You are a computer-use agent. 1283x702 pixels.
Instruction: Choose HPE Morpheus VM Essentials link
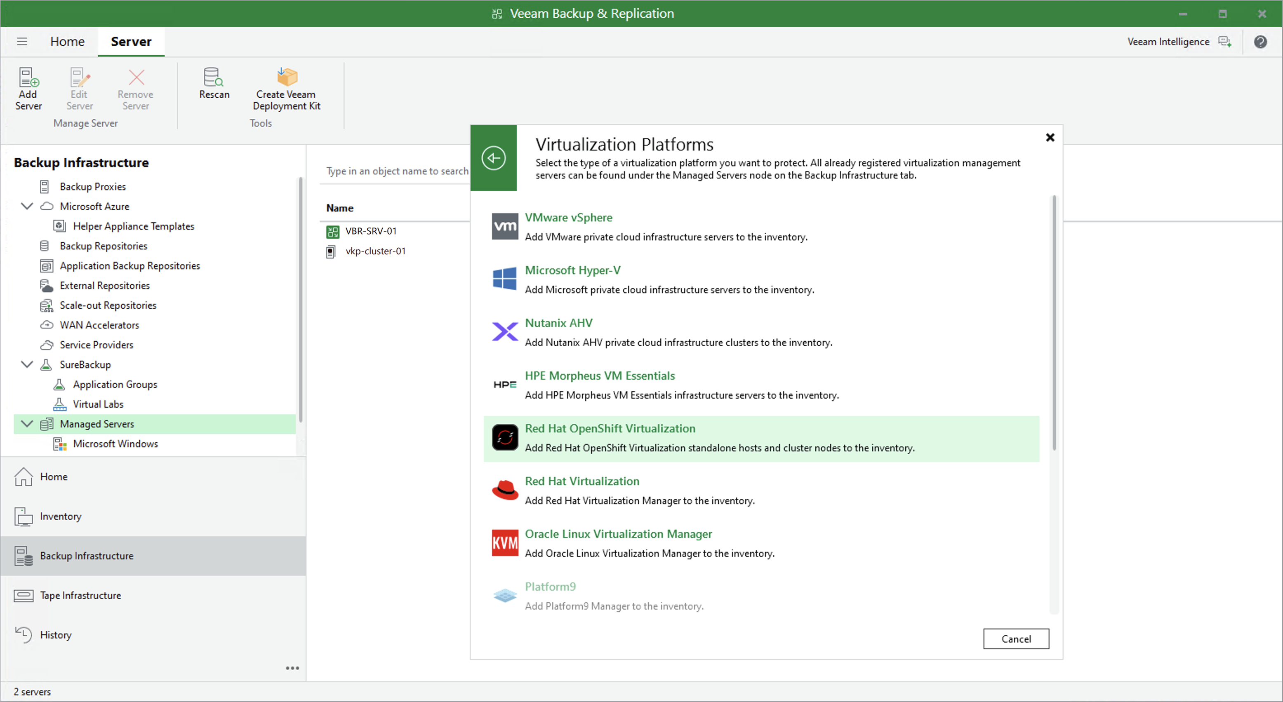(x=600, y=376)
